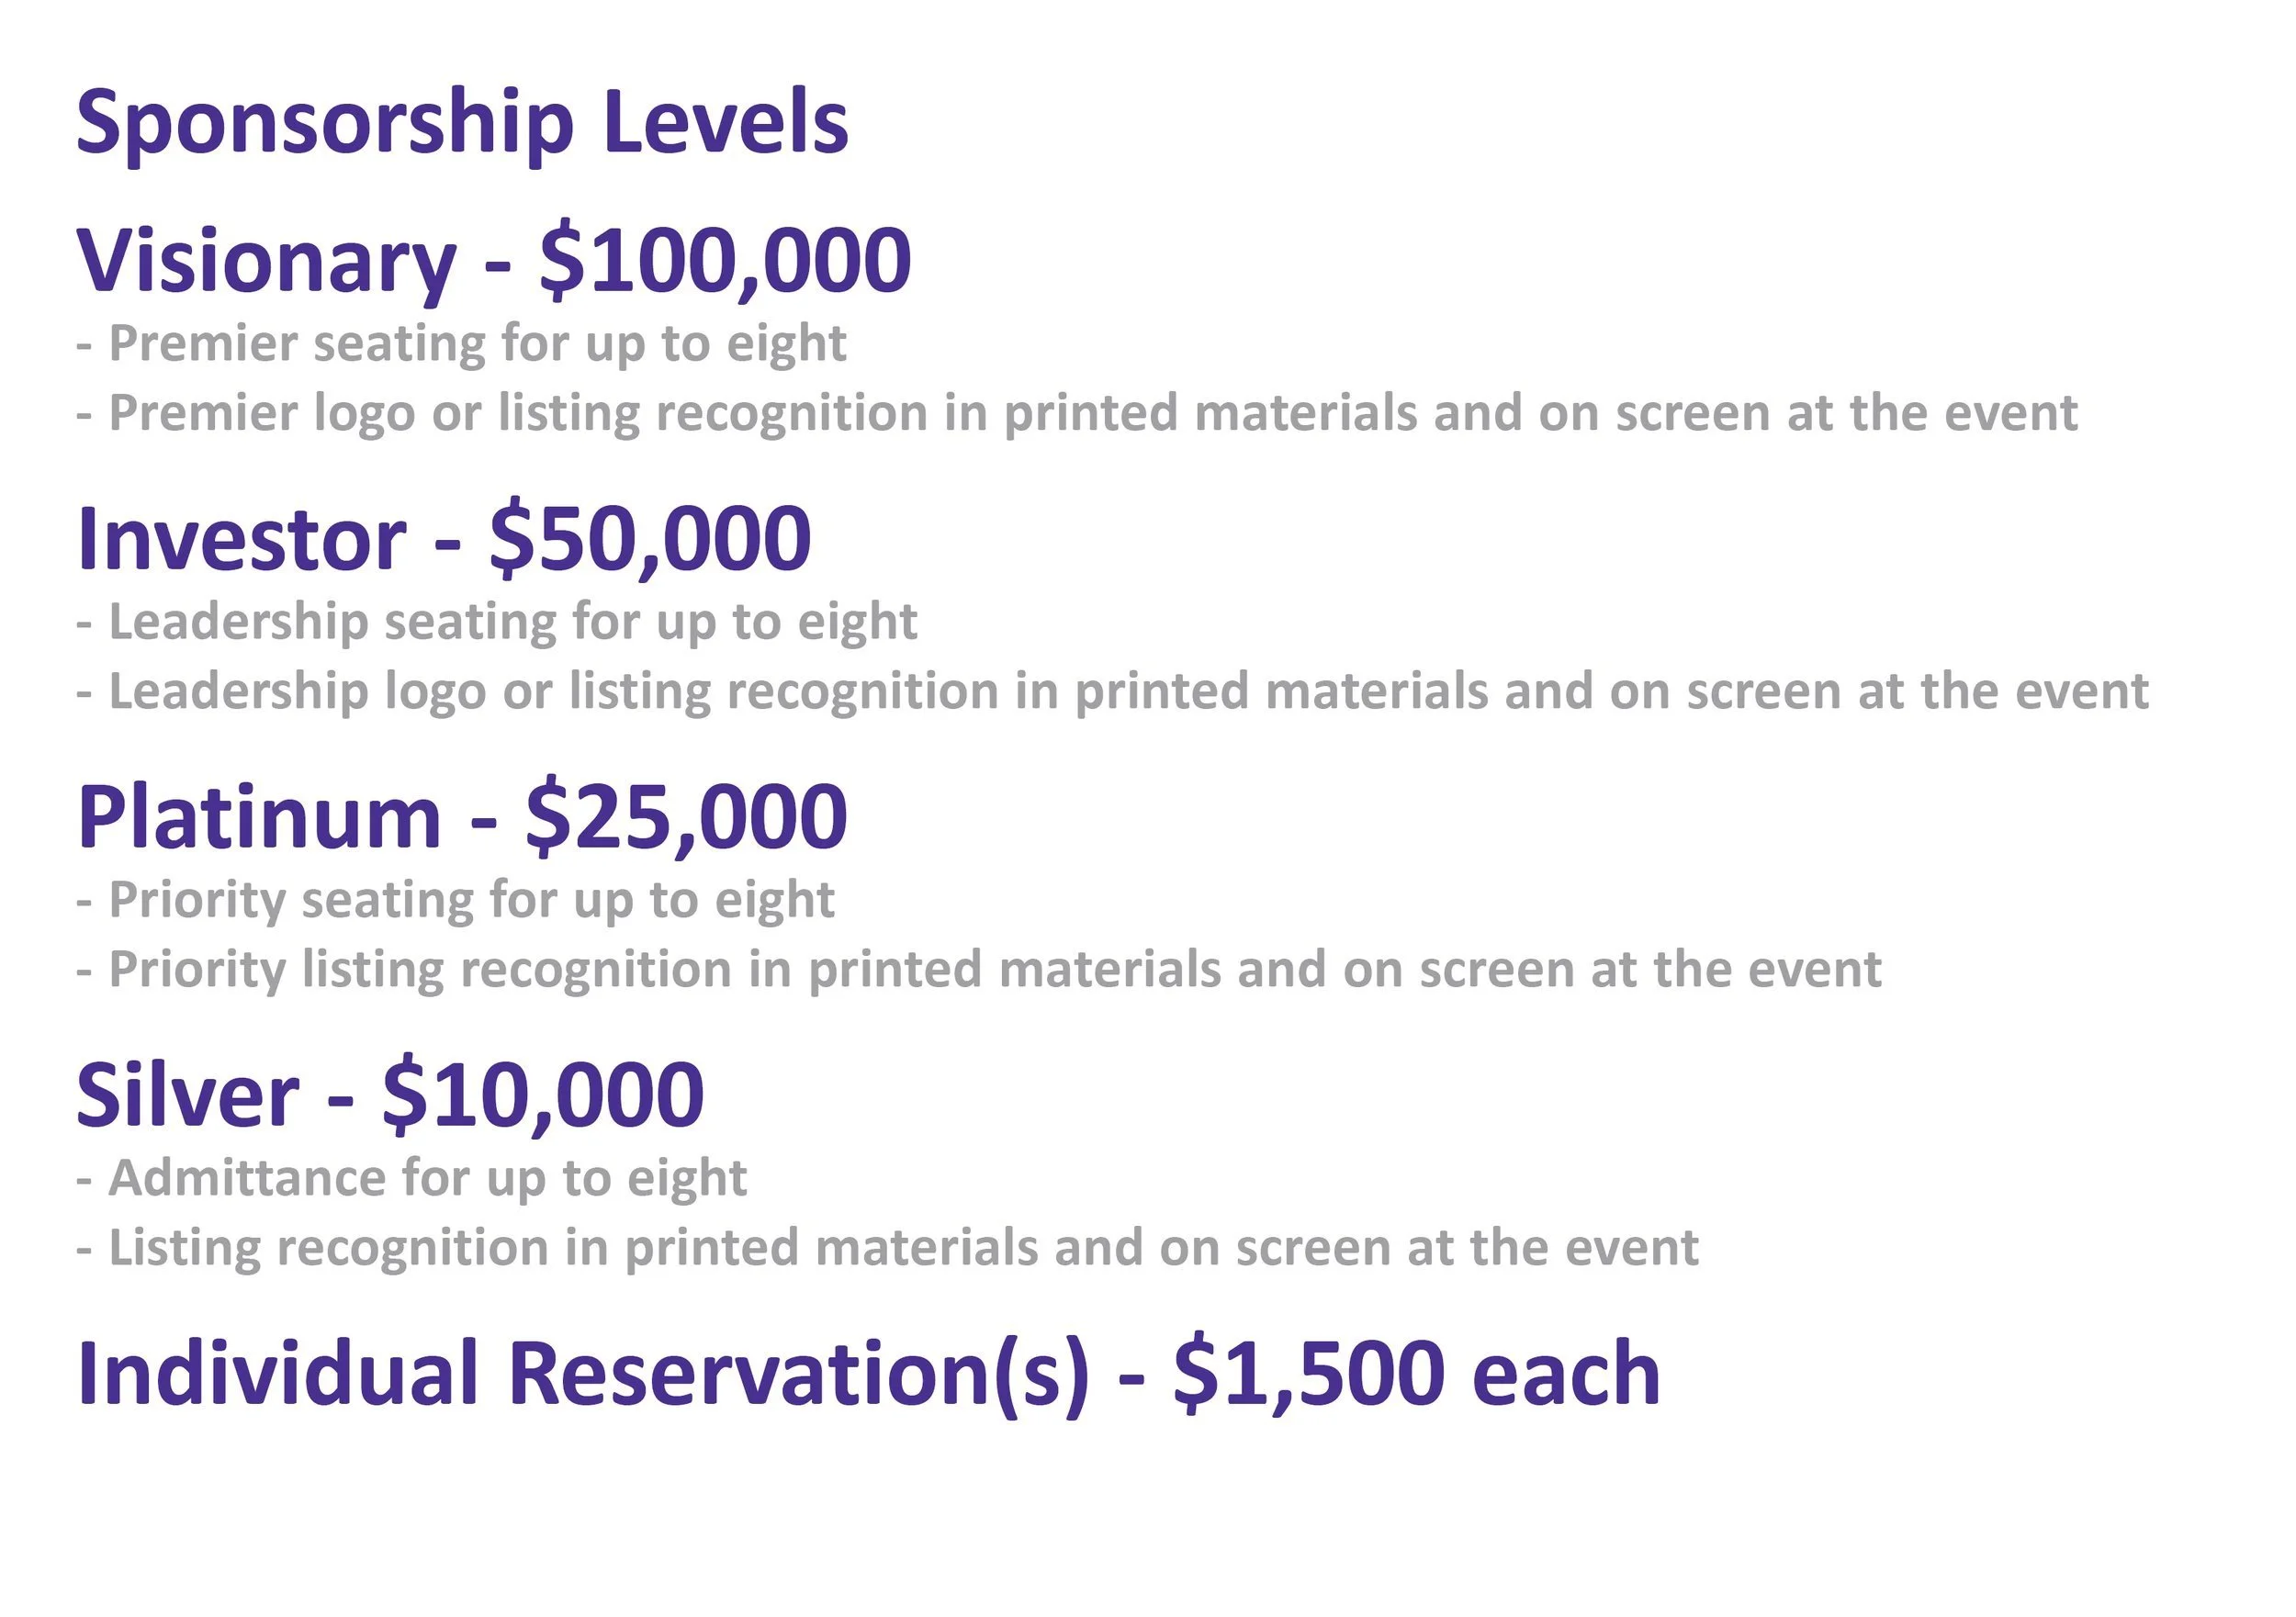Click the $10,000 amount
The height and width of the screenshot is (1617, 2296).
[x=543, y=1098]
